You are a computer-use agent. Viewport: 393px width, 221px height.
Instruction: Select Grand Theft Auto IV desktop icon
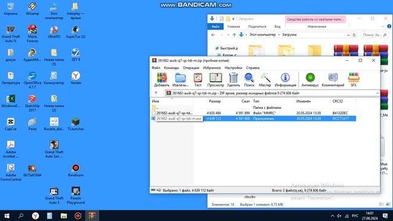click(10, 34)
